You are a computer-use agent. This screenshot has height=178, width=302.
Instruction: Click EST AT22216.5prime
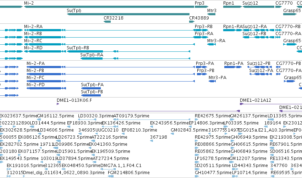pos(93,141)
